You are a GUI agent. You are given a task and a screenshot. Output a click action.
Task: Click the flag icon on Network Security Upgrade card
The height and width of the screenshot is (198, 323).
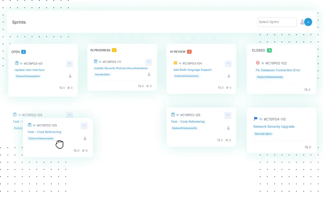click(256, 119)
